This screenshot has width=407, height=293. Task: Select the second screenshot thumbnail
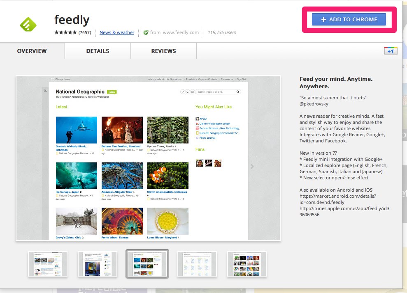point(98,264)
